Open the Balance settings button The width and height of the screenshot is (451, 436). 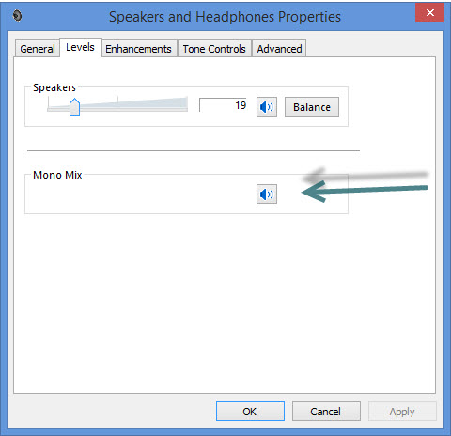pyautogui.click(x=312, y=107)
